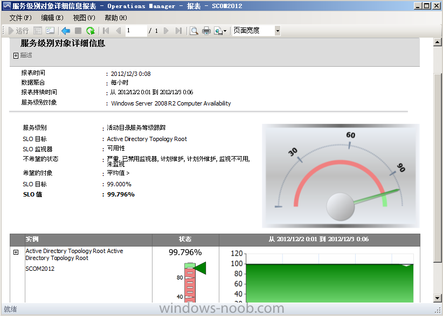Screen dimensions: 443x316
Task: Open the page width zoom dropdown
Action: pos(278,31)
